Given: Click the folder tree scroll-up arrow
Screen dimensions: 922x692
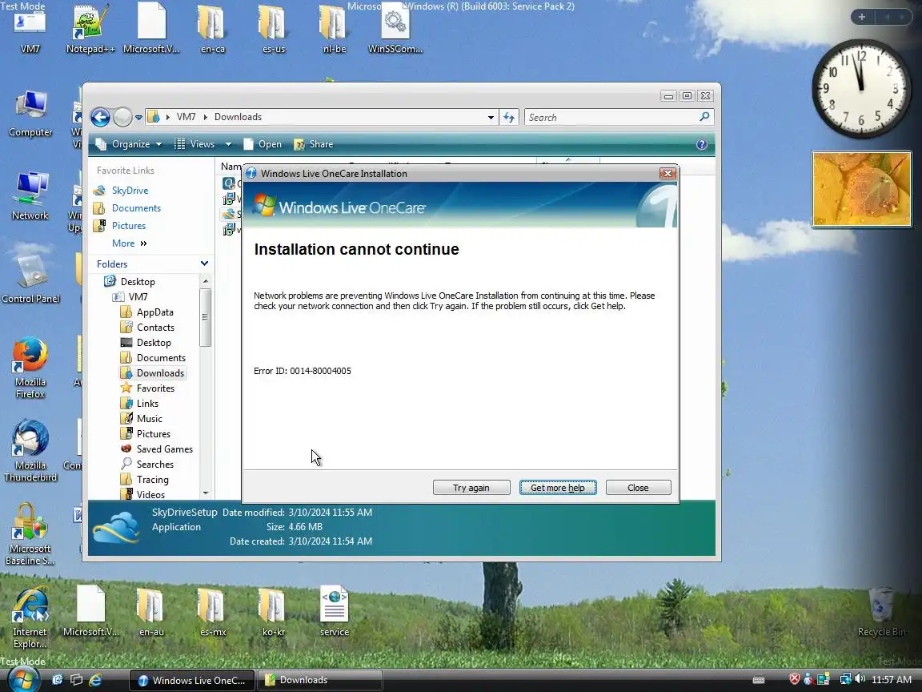Looking at the screenshot, I should pos(205,281).
